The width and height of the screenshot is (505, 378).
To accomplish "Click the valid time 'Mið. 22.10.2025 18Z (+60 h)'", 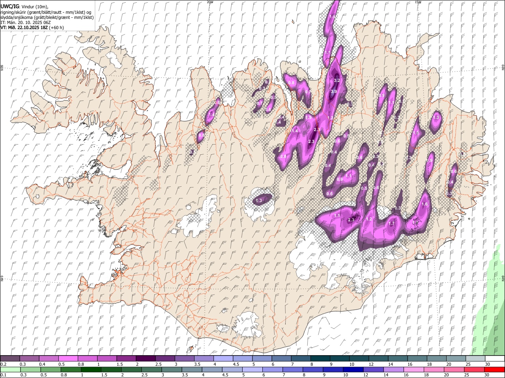I will 36,28.
